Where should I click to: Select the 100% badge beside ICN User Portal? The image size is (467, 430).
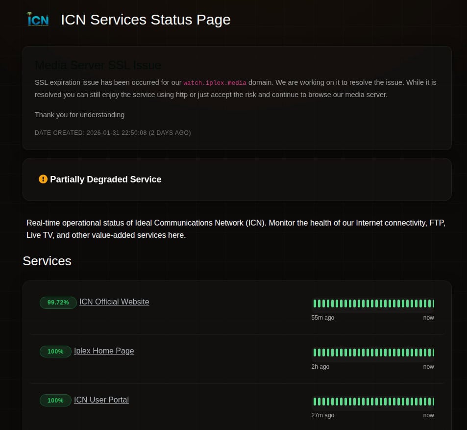[x=55, y=401]
